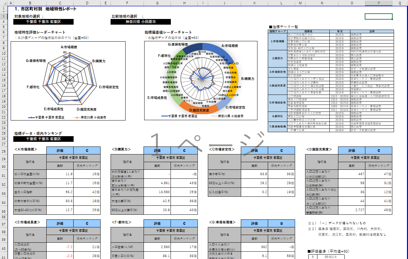The width and height of the screenshot is (408, 259).
Task: Click the '指標偏差値レーダーチャート' chart title
Action: pyautogui.click(x=168, y=32)
